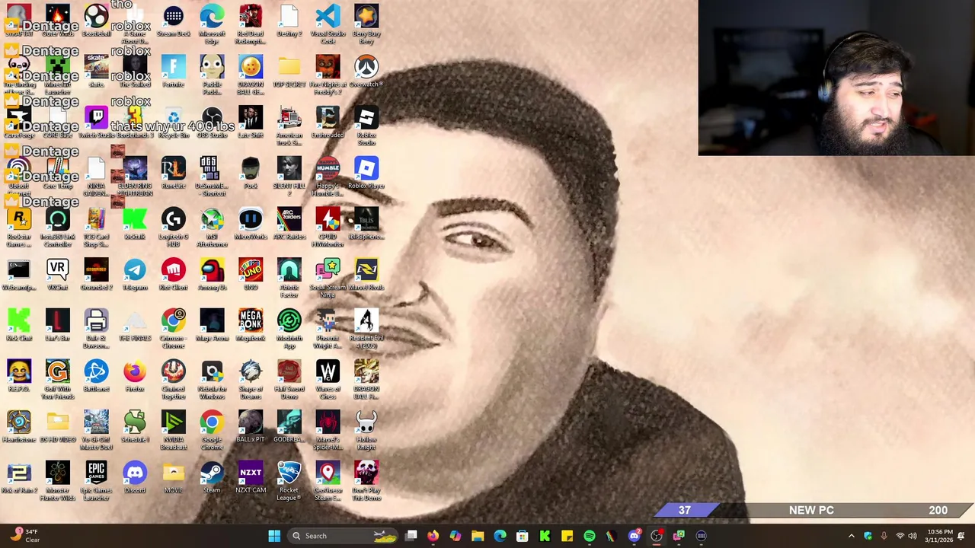Open the Google Chrome desktop shortcut

click(213, 429)
